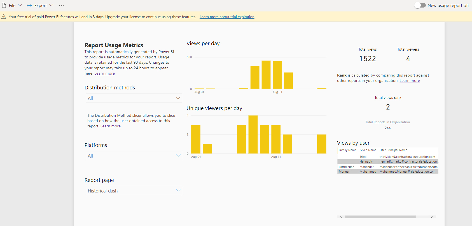Click the Total views rank value 2

coord(388,107)
